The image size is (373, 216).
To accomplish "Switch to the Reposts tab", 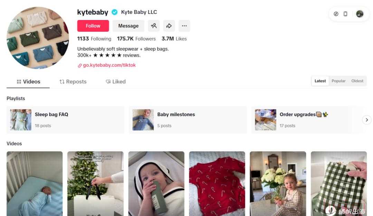I will 73,82.
